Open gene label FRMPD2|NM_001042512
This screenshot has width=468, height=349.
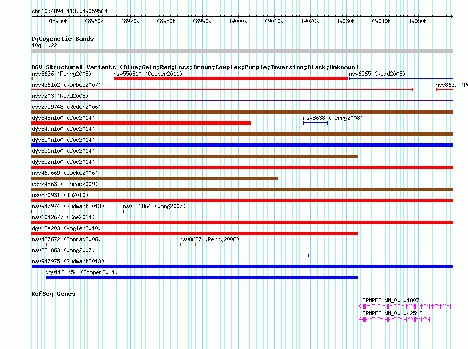(x=392, y=313)
